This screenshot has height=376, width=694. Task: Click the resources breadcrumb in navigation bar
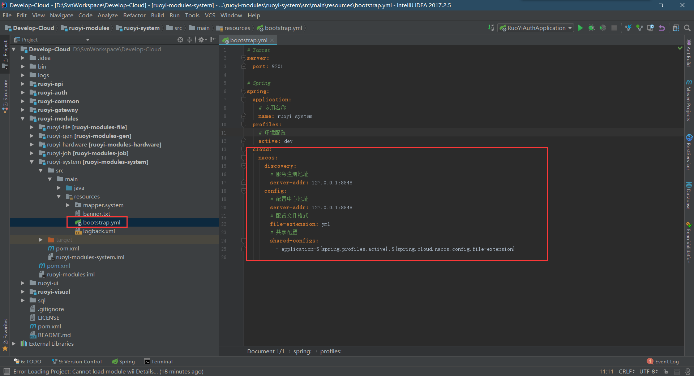tap(233, 28)
